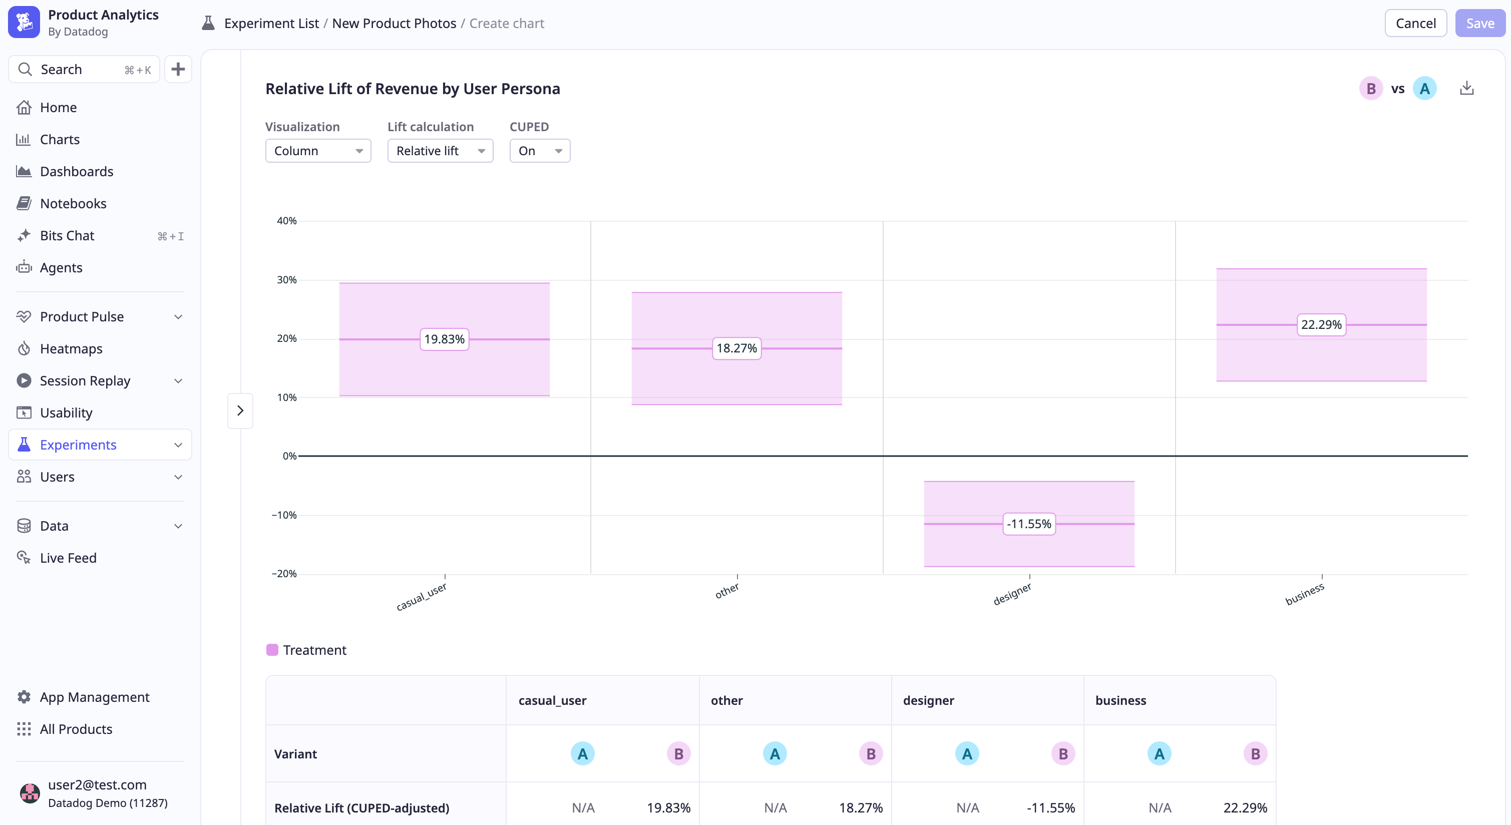Focus the Search input field
Screen dimensions: 1511x825
pos(84,69)
